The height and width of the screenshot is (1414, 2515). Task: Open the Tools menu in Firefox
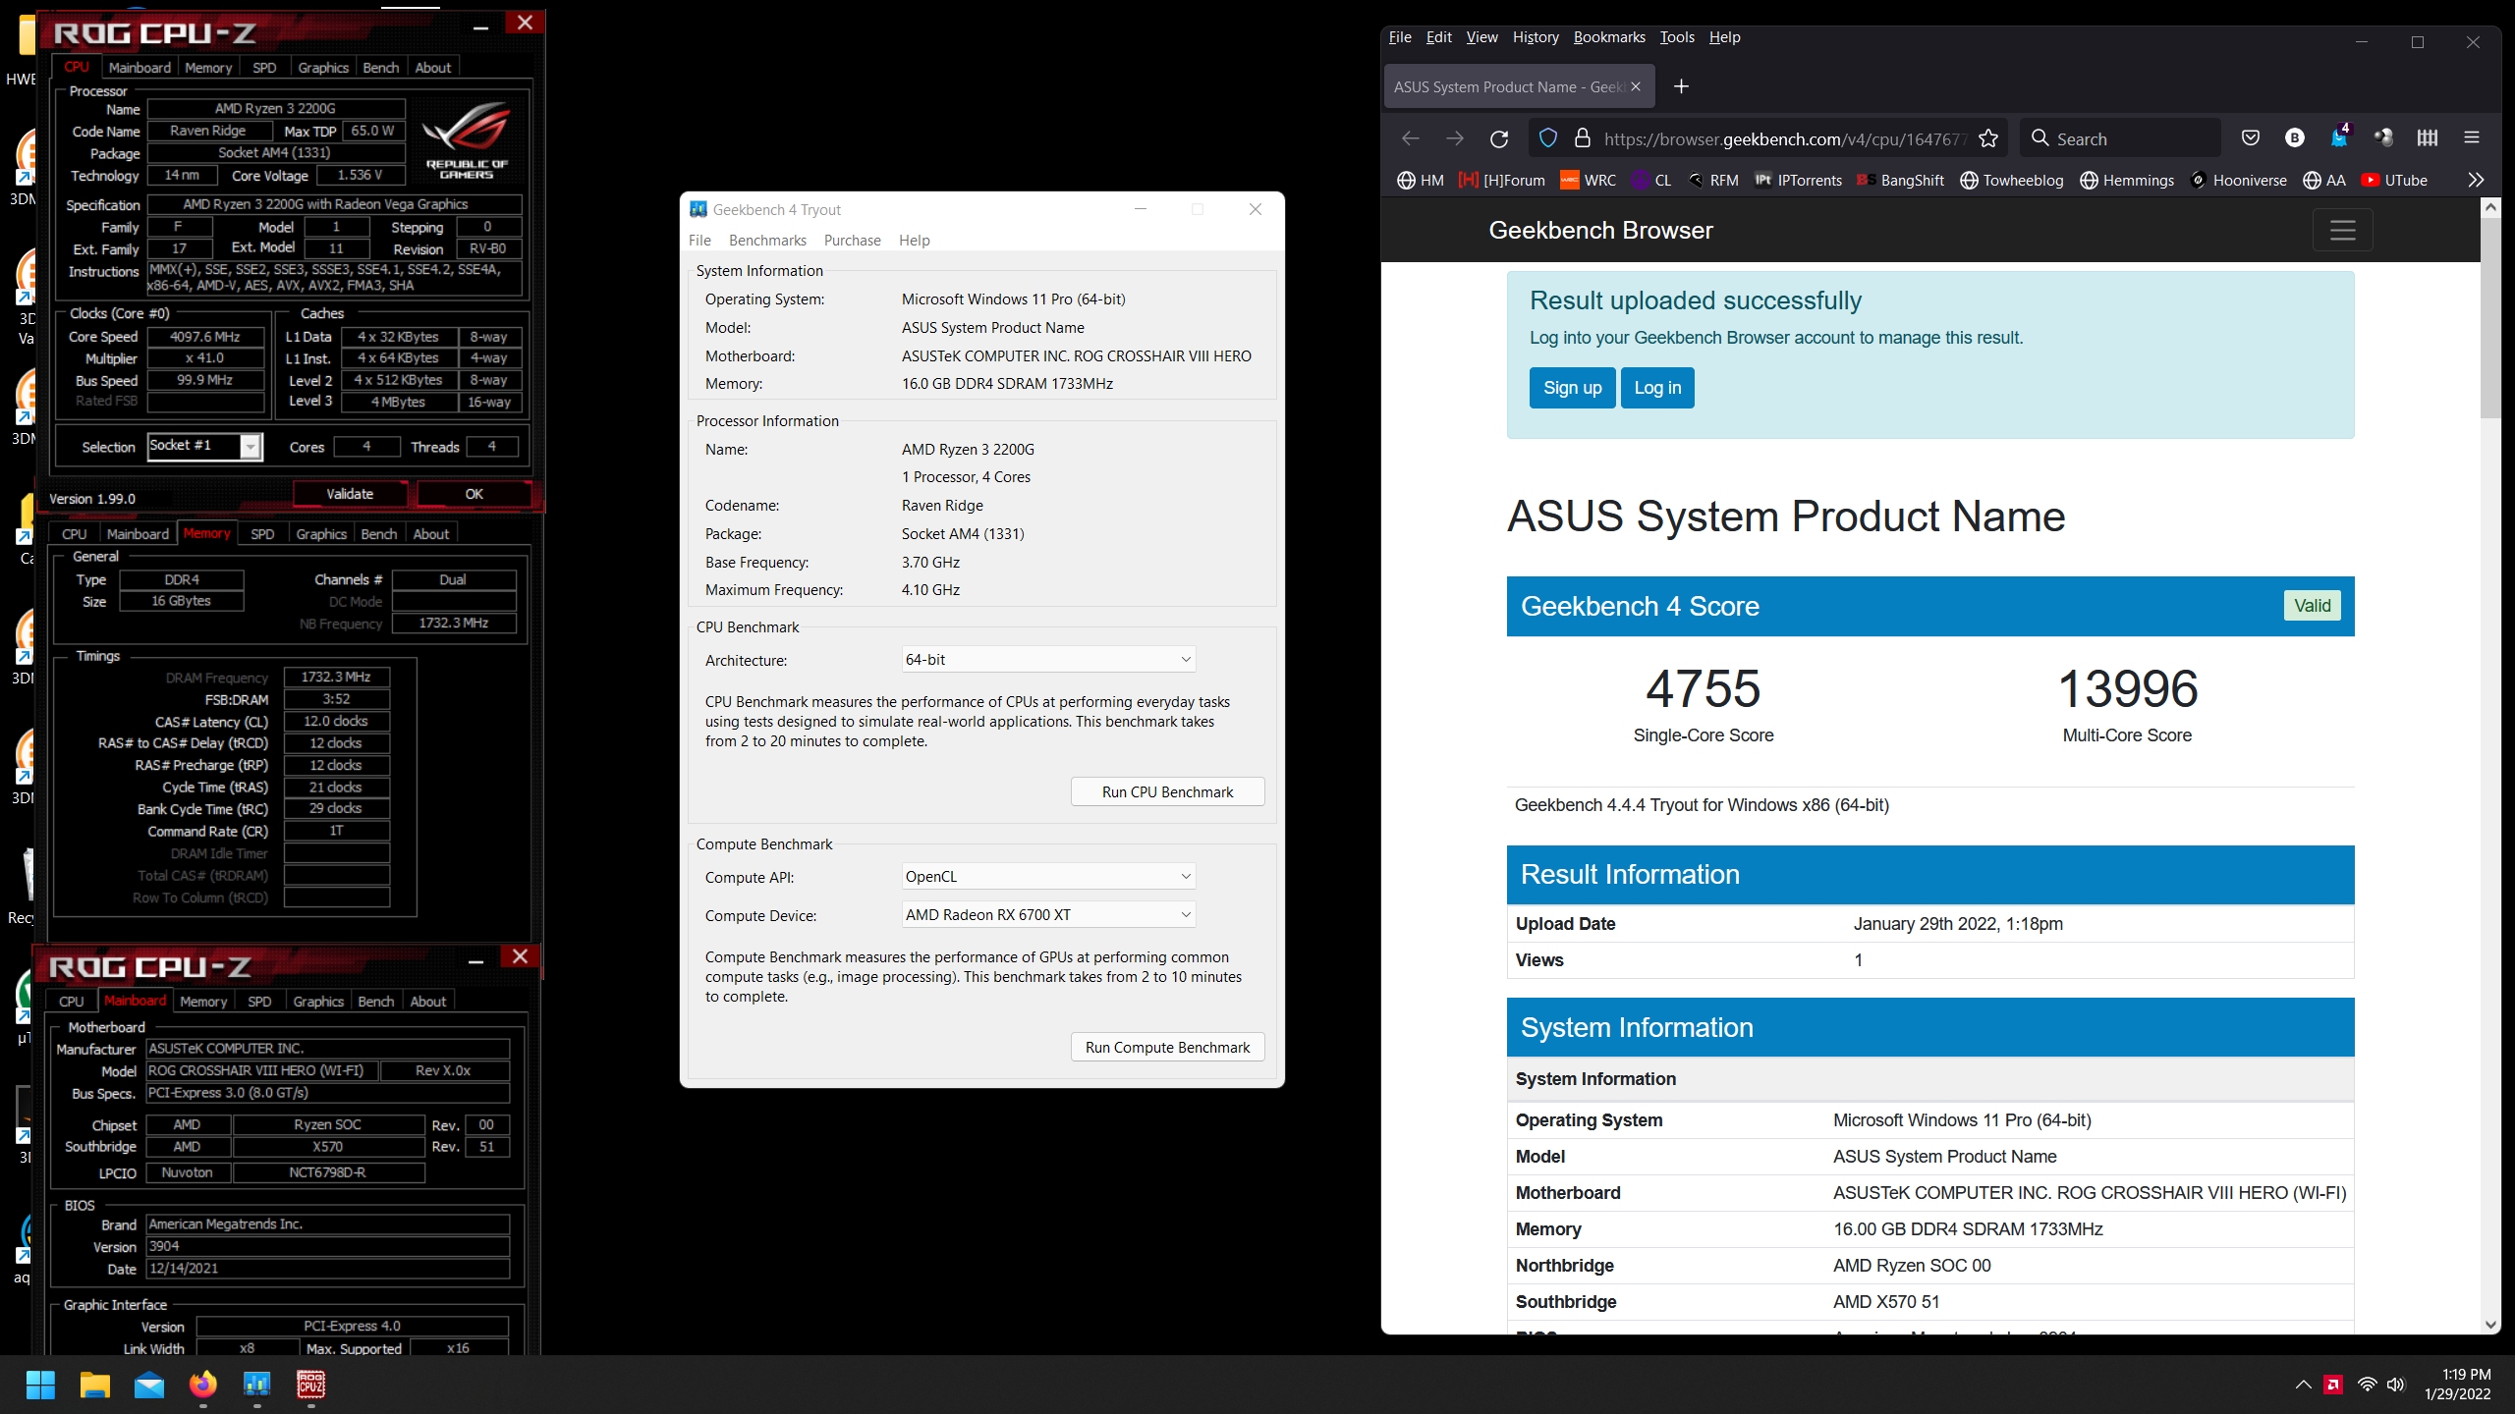click(x=1677, y=37)
